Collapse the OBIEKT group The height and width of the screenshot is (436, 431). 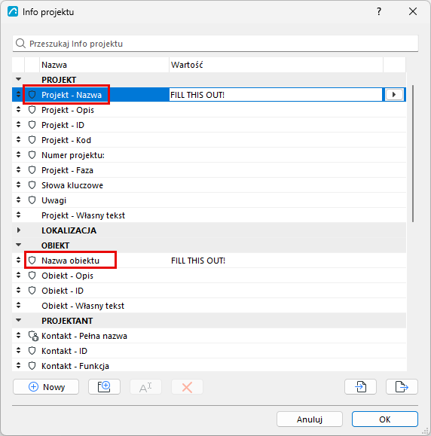(18, 245)
